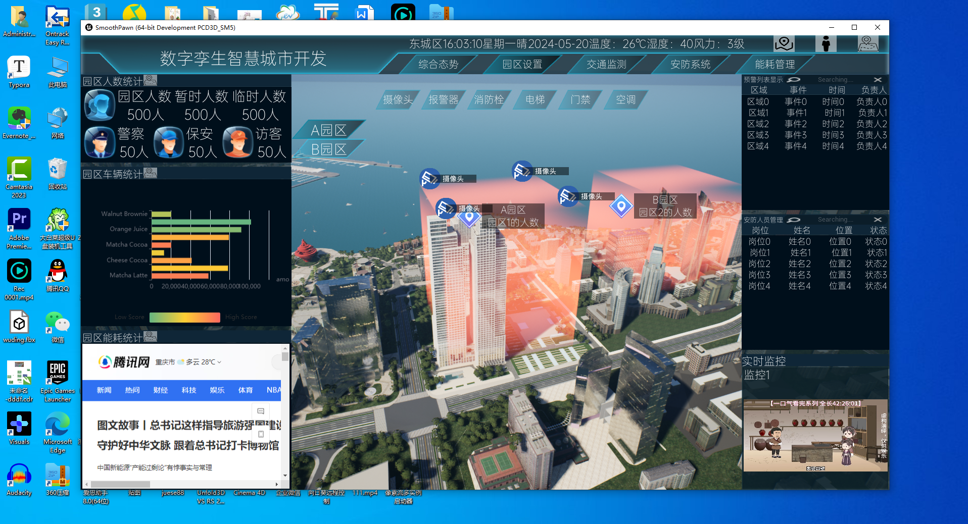Clear the 安防人员管理 search with X icon
This screenshot has height=524, width=968.
pyautogui.click(x=878, y=220)
